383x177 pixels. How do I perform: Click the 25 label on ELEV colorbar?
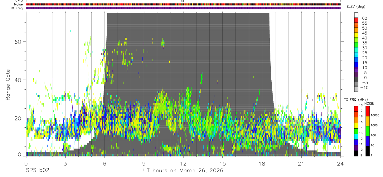click(364, 53)
